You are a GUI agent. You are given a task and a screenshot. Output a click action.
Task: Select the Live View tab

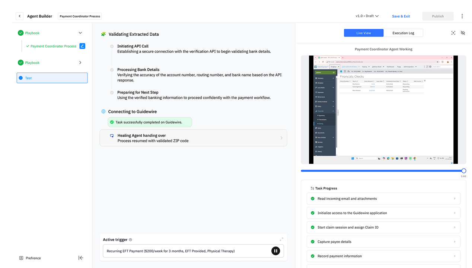[x=363, y=33]
